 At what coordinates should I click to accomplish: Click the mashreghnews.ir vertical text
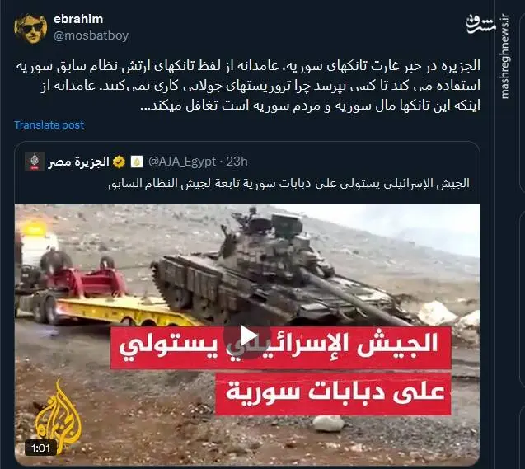[x=504, y=56]
